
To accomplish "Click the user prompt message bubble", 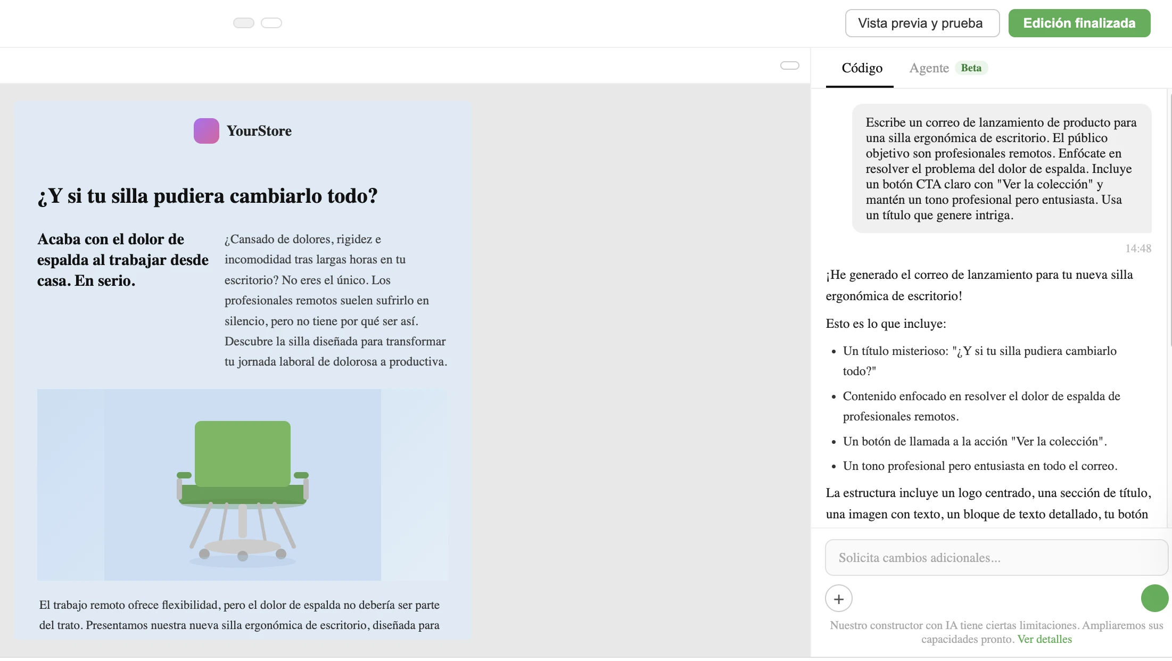I will [x=1002, y=169].
